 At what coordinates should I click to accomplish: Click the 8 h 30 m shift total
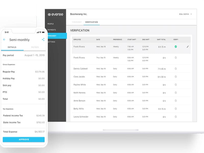pos(162,77)
